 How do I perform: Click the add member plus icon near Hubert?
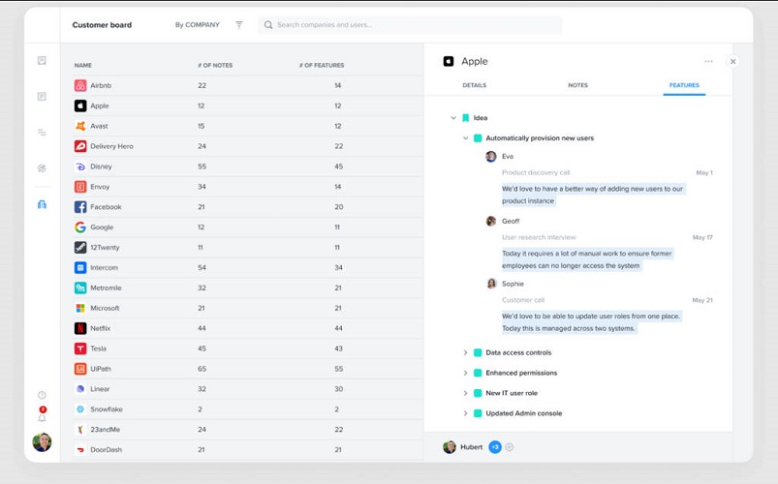(x=510, y=447)
